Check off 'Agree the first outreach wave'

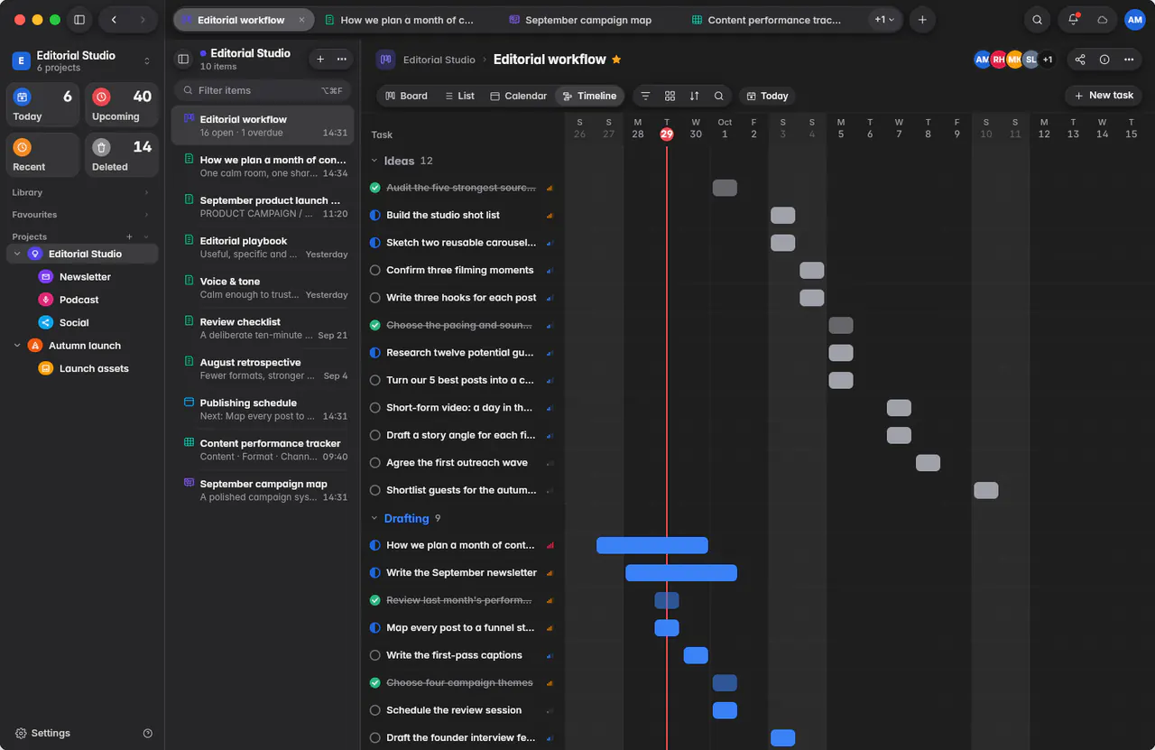click(375, 463)
